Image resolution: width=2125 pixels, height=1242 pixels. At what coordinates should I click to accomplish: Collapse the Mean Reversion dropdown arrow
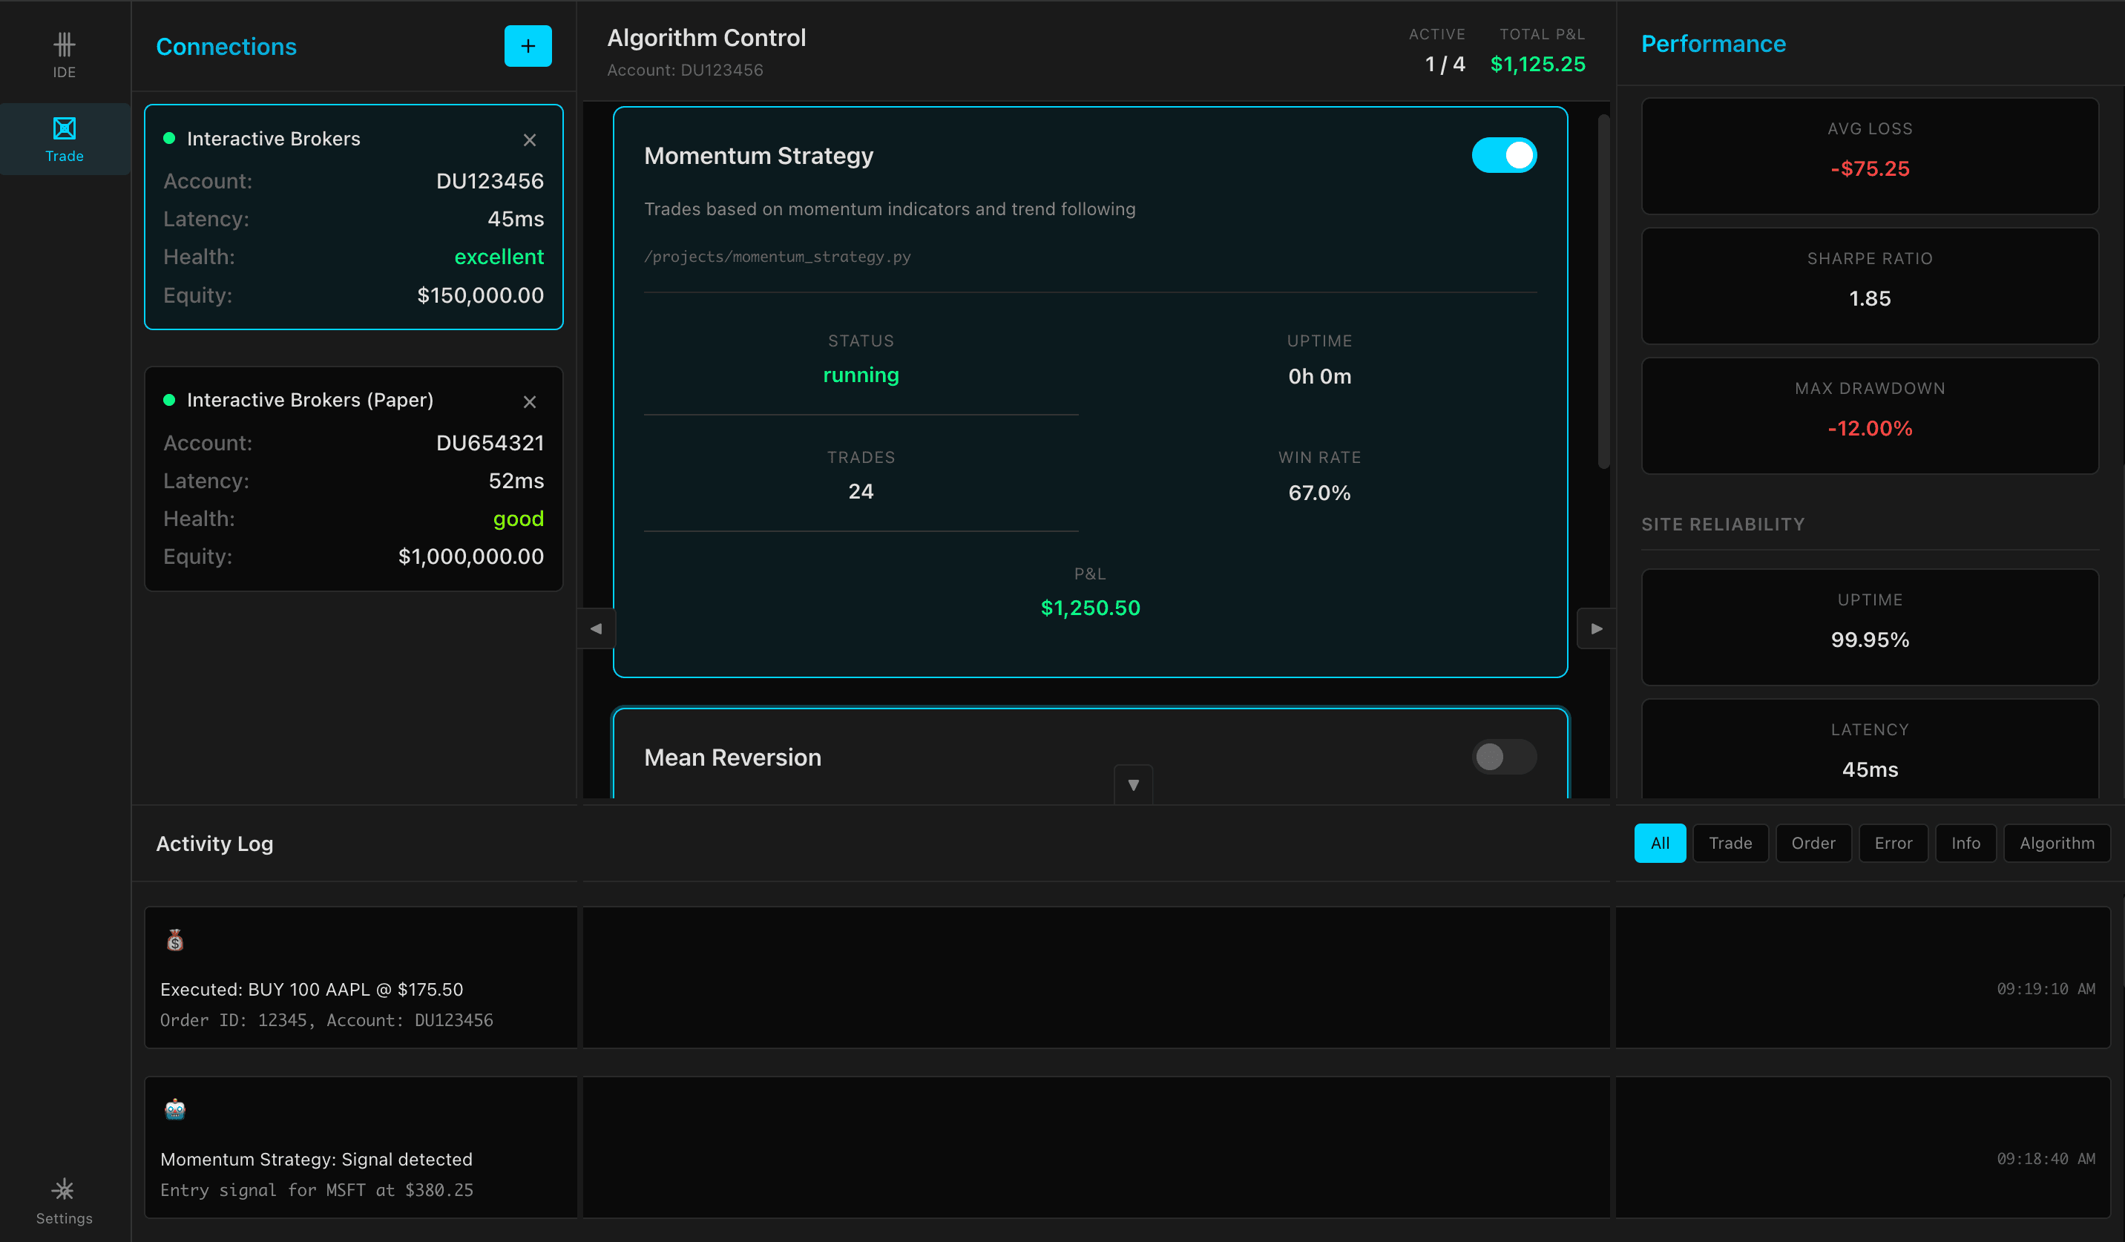[1133, 783]
